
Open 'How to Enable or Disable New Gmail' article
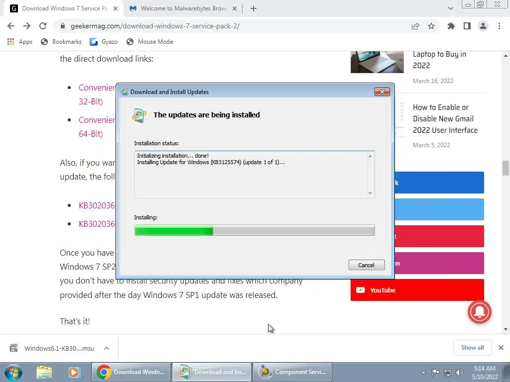tap(445, 118)
